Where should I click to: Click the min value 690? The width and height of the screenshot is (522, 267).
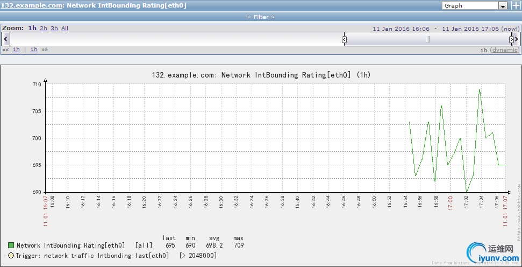click(x=190, y=245)
